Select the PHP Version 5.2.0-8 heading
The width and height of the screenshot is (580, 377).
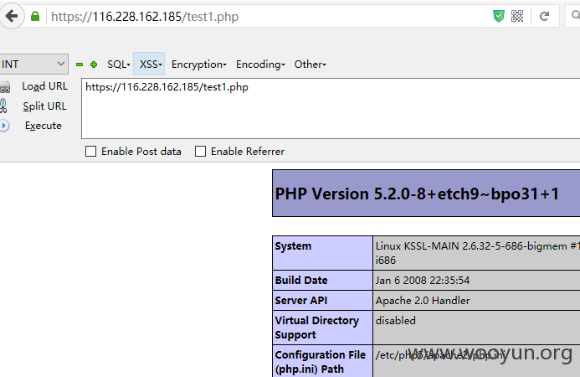click(417, 194)
